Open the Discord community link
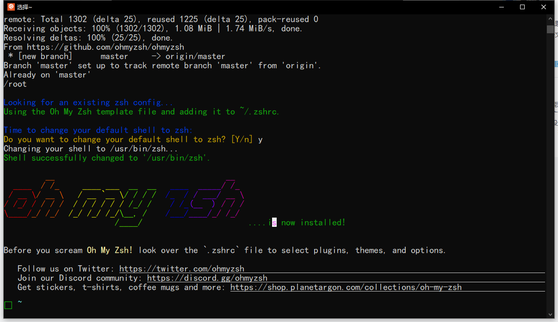The image size is (558, 322). (x=207, y=278)
